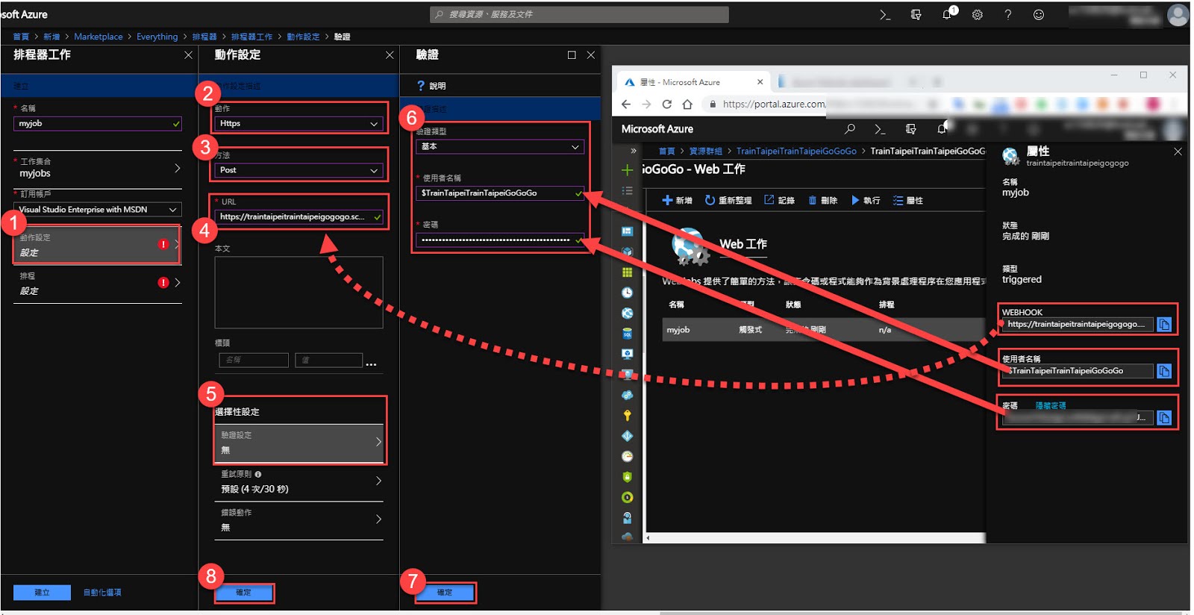1194x615 pixels.
Task: Click 確定 in the 動作設定 blade
Action: coord(244,593)
